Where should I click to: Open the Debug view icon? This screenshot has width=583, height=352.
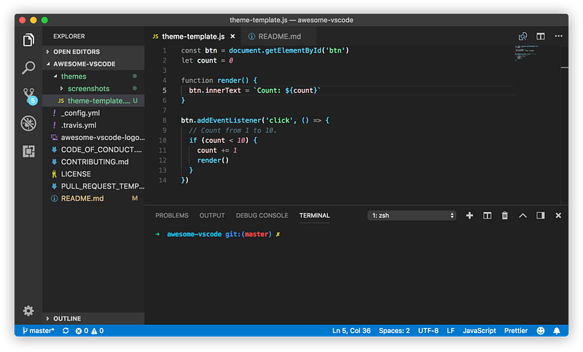28,123
